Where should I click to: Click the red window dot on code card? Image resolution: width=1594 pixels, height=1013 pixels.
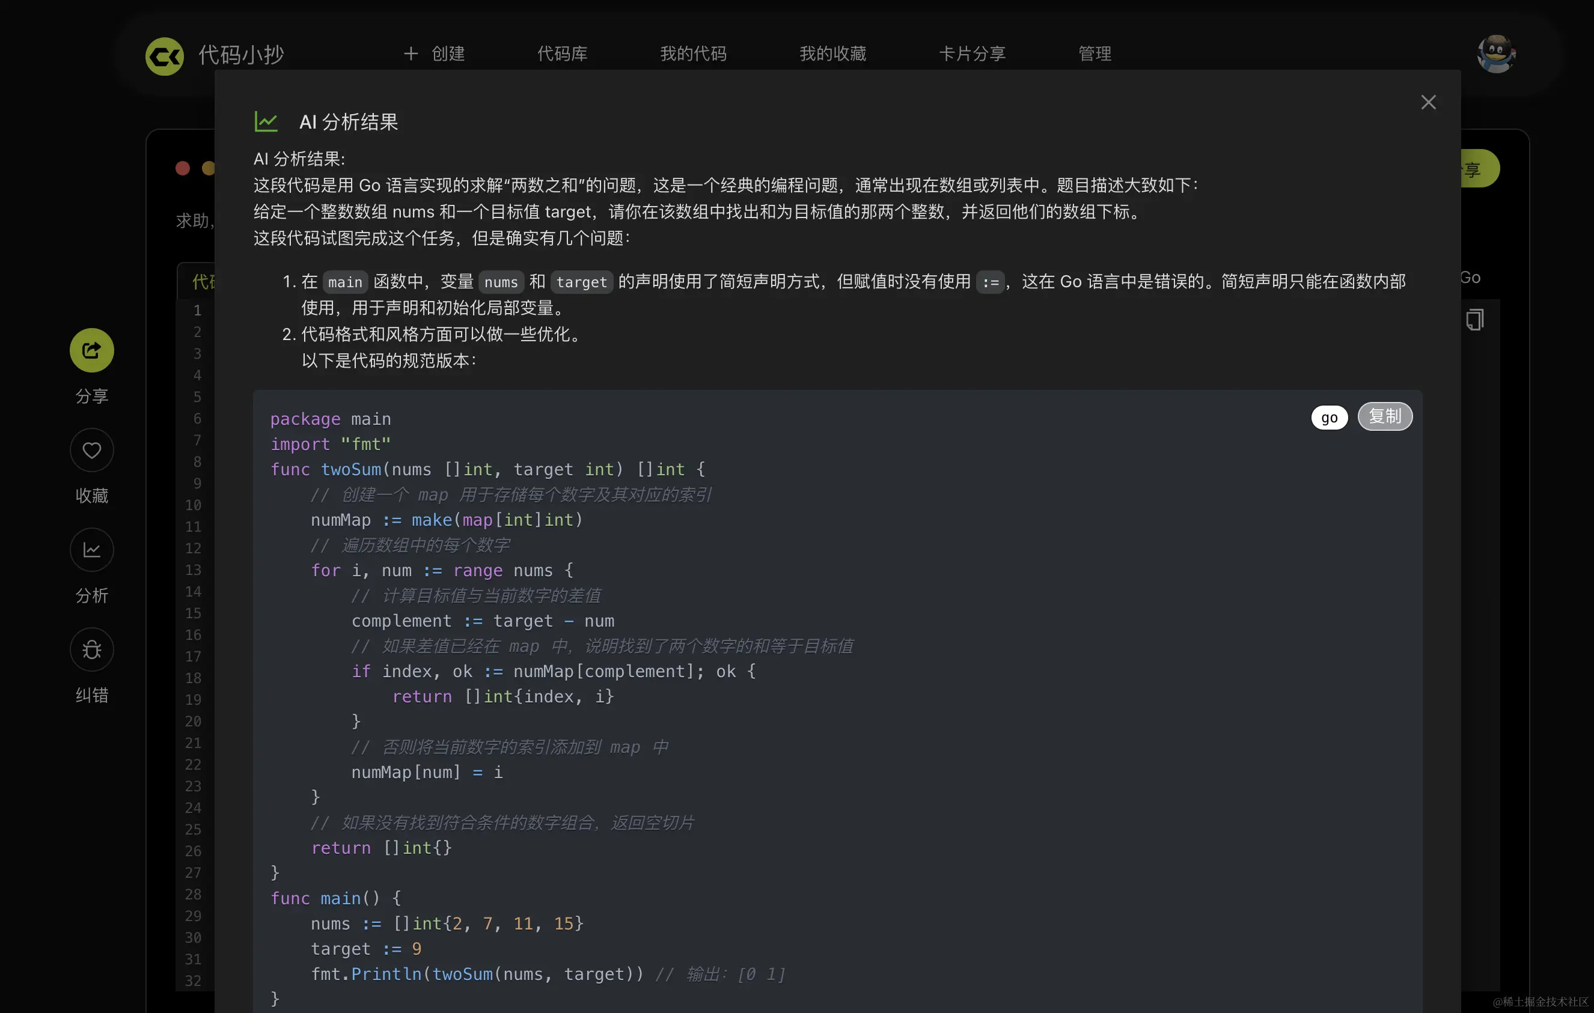pyautogui.click(x=183, y=168)
